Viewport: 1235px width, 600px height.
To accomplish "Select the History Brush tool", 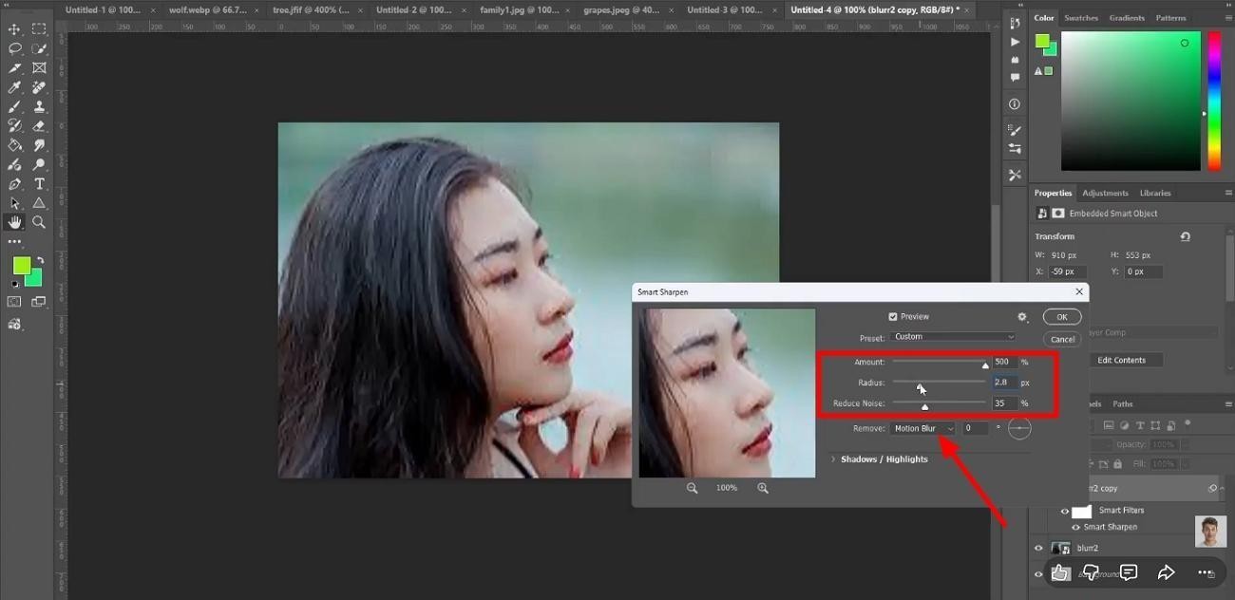I will click(15, 125).
